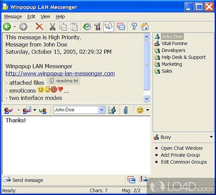Click the reply to sender icon
The height and width of the screenshot is (195, 216).
tap(9, 110)
